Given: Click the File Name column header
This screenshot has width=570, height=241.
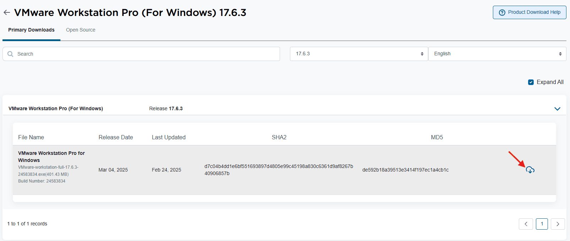Looking at the screenshot, I should pos(31,138).
